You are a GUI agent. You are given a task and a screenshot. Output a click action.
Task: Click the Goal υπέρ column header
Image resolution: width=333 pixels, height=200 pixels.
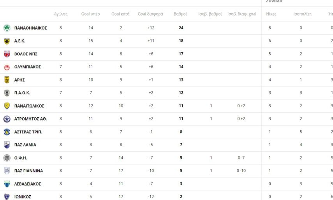tap(90, 14)
